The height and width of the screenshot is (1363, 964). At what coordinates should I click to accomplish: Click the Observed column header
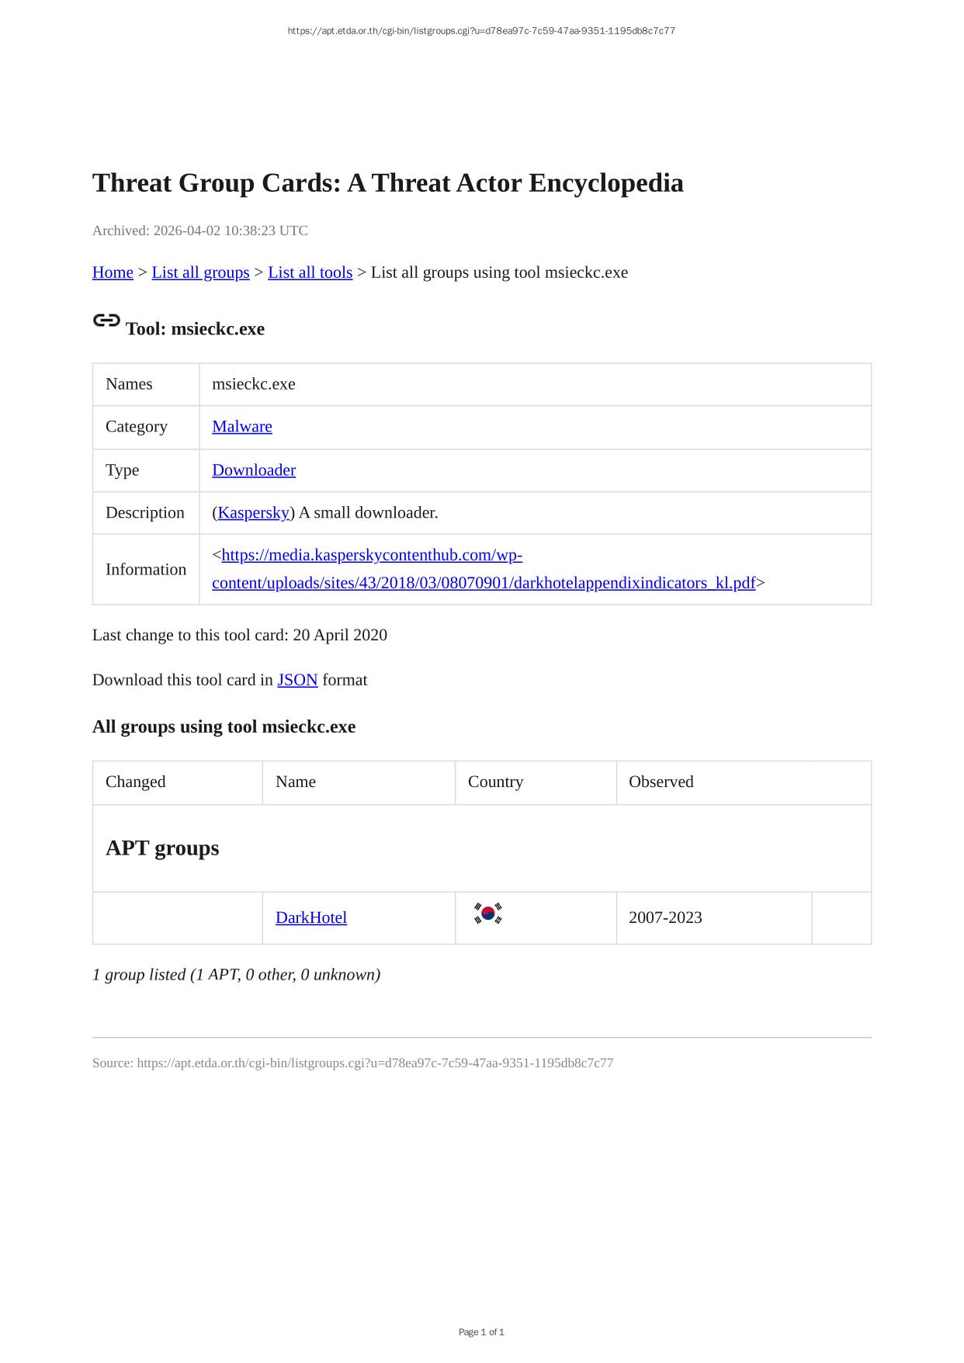click(661, 782)
